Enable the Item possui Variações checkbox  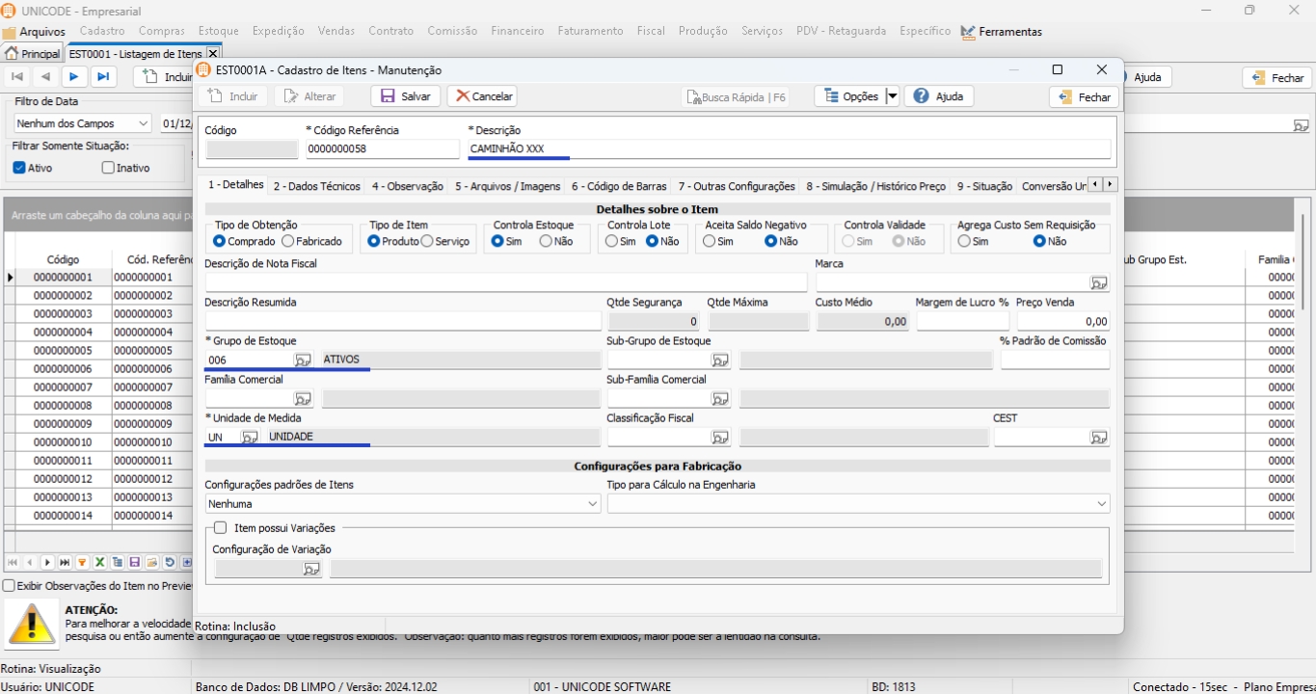tap(221, 528)
